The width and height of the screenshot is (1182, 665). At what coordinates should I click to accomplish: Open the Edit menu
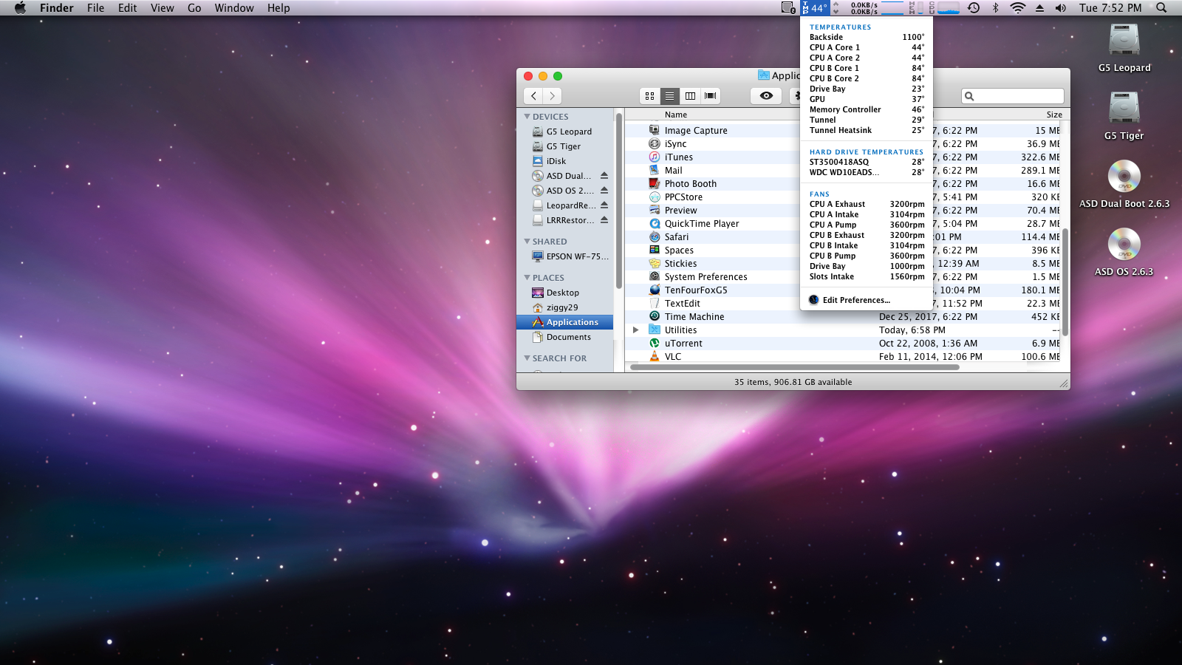[x=128, y=8]
